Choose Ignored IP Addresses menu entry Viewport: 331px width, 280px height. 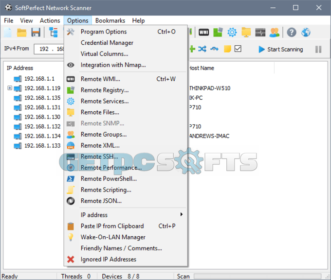point(126,259)
